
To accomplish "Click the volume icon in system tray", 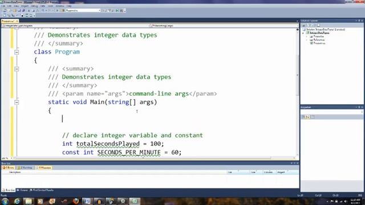I will [x=346, y=202].
